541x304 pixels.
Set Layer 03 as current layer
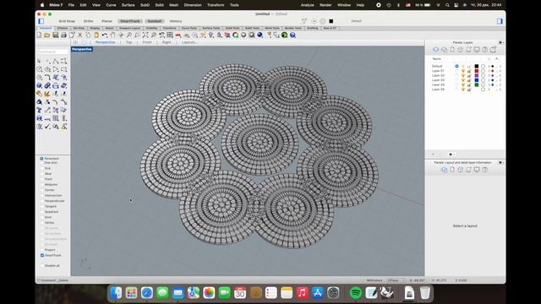click(456, 80)
